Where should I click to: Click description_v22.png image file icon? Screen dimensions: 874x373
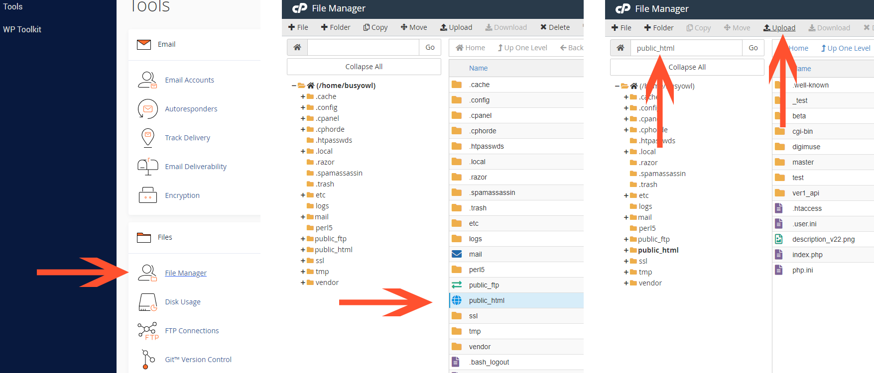pos(779,239)
